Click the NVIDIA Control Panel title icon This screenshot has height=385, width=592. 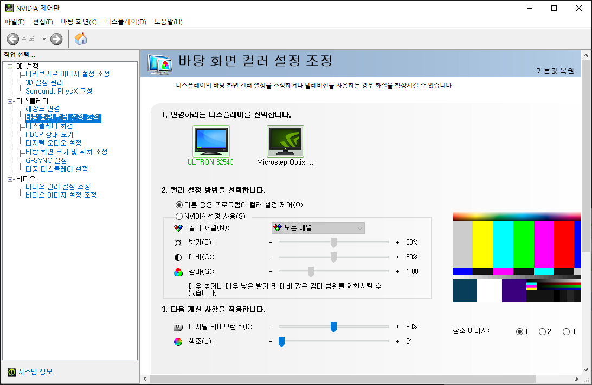tap(9, 8)
